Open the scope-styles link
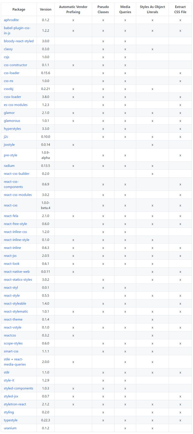193x434 pixels. (13, 343)
